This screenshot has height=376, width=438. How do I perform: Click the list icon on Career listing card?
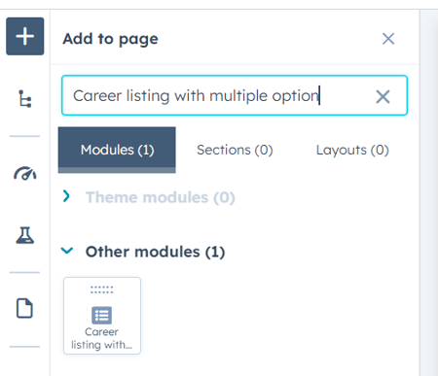click(102, 315)
